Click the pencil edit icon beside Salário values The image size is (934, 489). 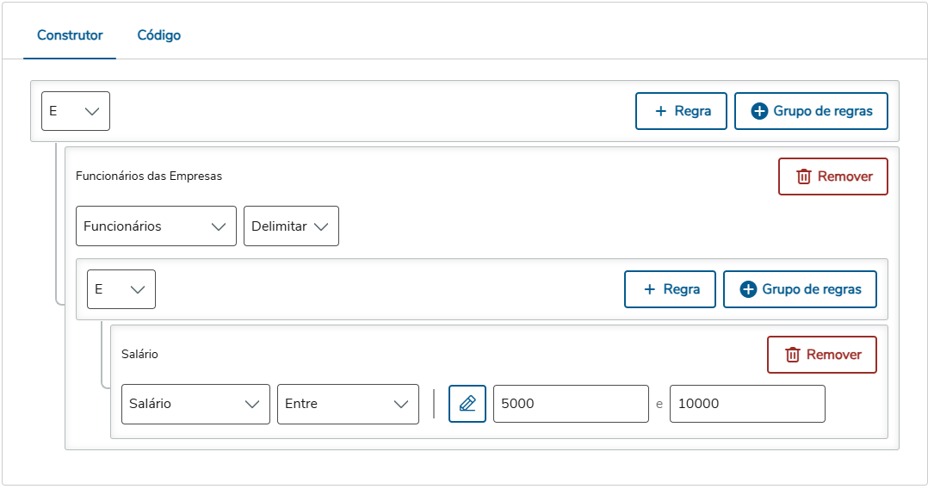467,404
